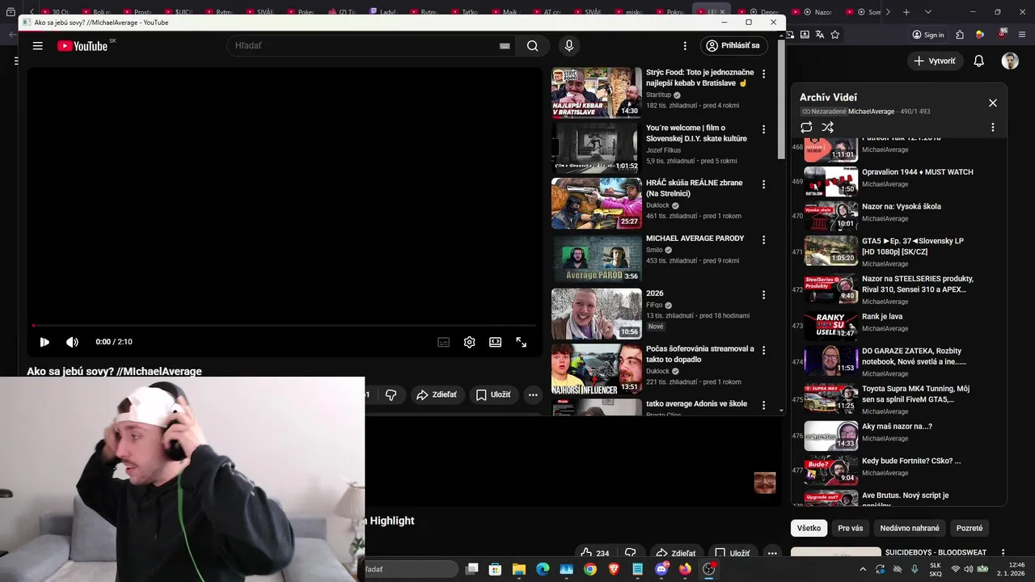Seek on the video progress bar

point(284,326)
